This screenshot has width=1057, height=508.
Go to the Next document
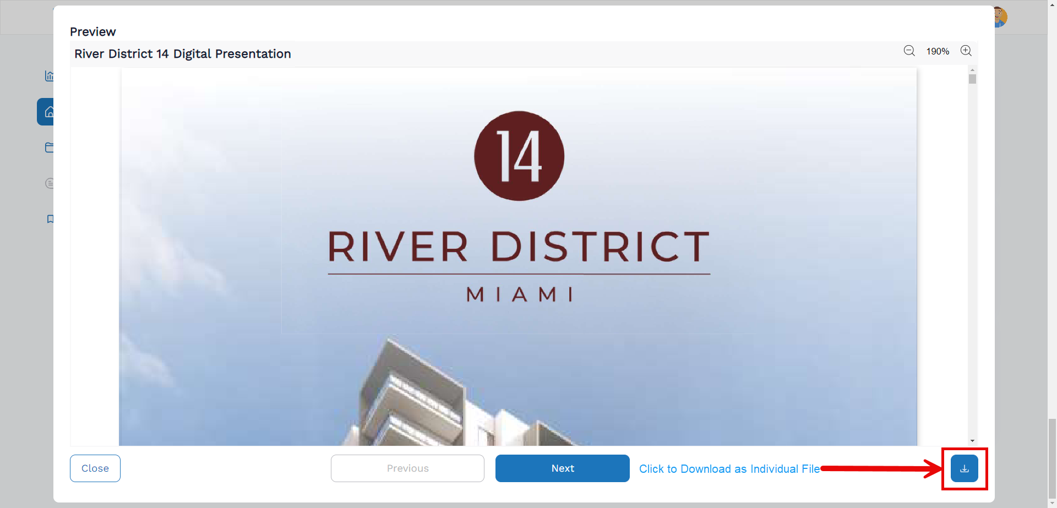tap(563, 468)
